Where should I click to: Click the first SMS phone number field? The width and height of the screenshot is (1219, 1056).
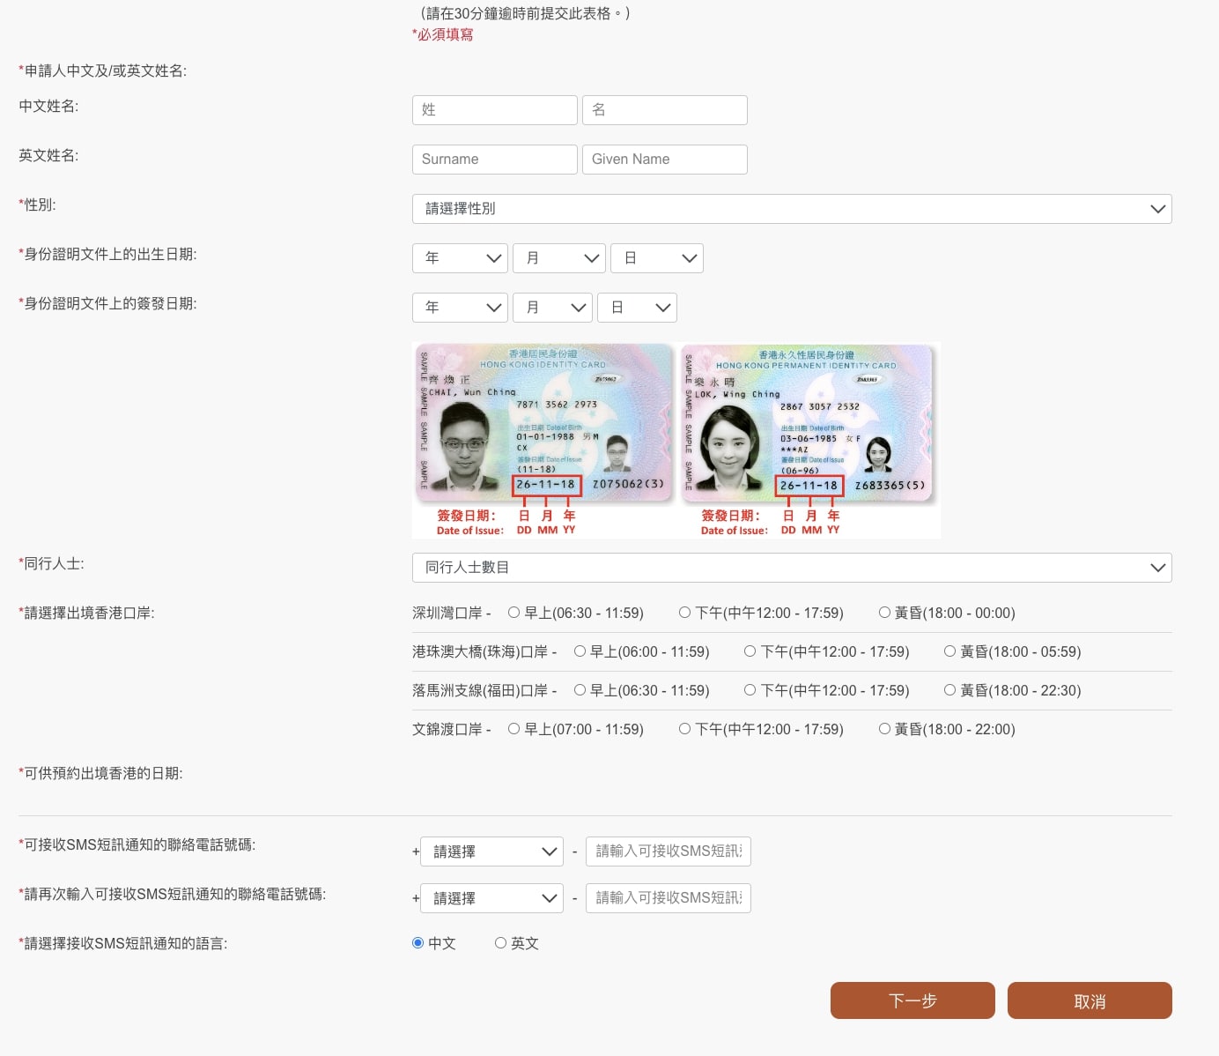point(668,851)
